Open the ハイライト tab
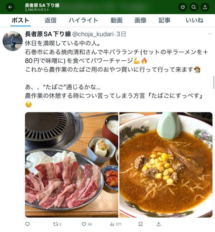Screen dimensions: 215x232 pos(83,20)
